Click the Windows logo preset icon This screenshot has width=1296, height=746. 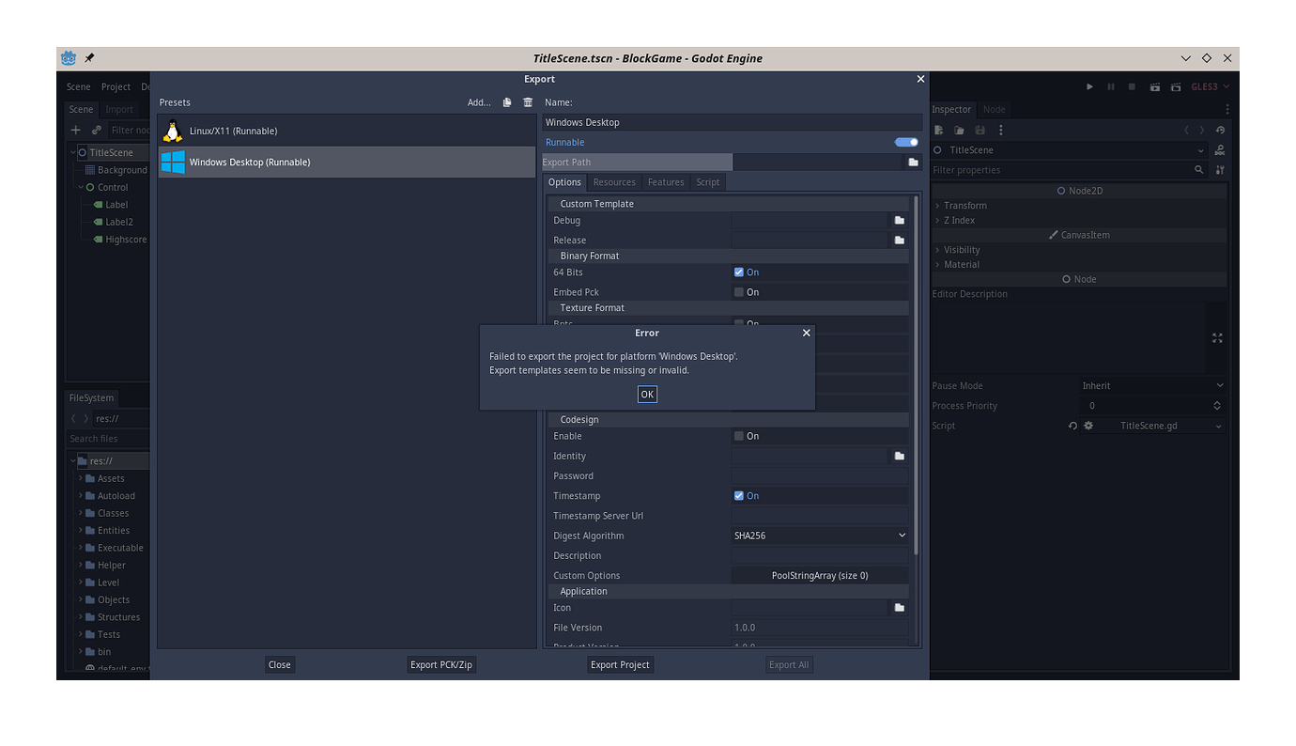pyautogui.click(x=173, y=162)
